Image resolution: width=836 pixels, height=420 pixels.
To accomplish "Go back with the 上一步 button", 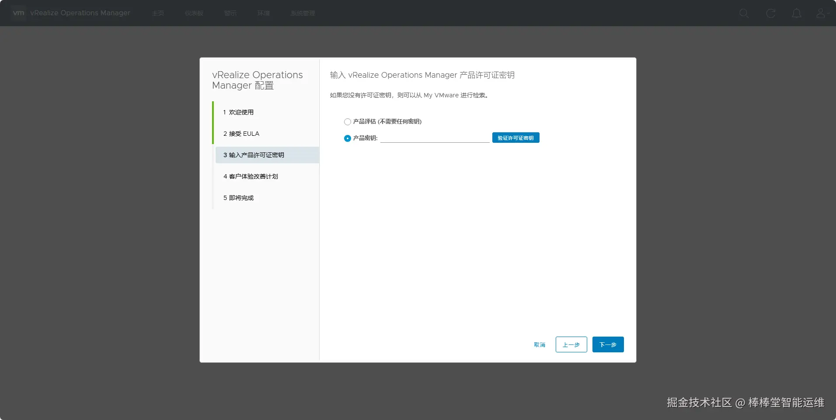I will click(571, 344).
